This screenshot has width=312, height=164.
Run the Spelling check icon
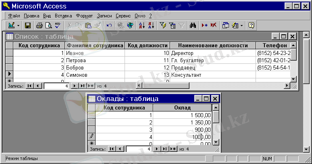pos(58,25)
